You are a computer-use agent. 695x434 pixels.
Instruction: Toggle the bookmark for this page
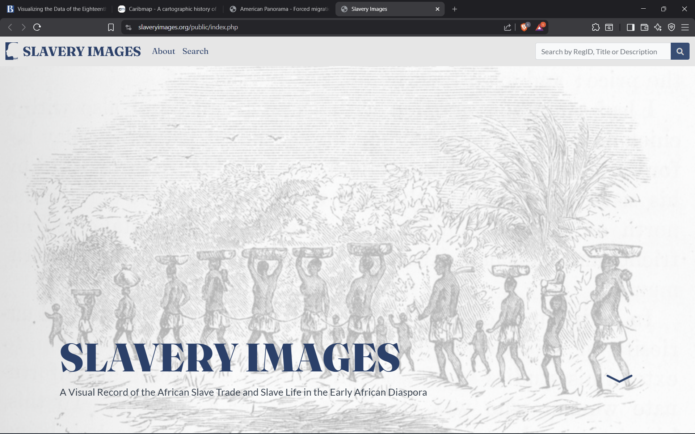coord(111,27)
